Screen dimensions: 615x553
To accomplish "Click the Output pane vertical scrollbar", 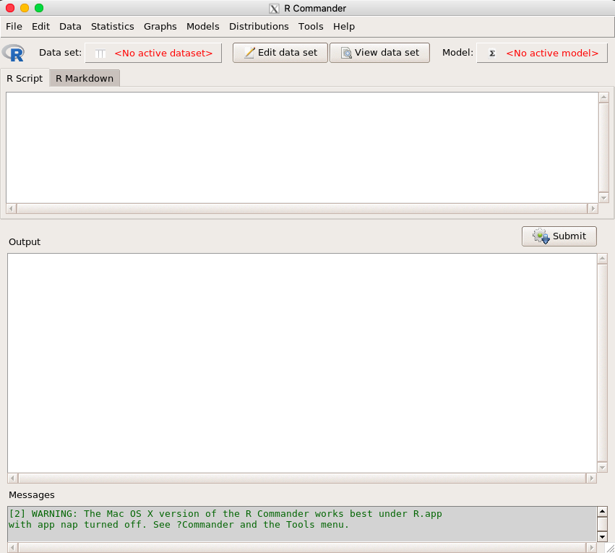I will pos(602,361).
